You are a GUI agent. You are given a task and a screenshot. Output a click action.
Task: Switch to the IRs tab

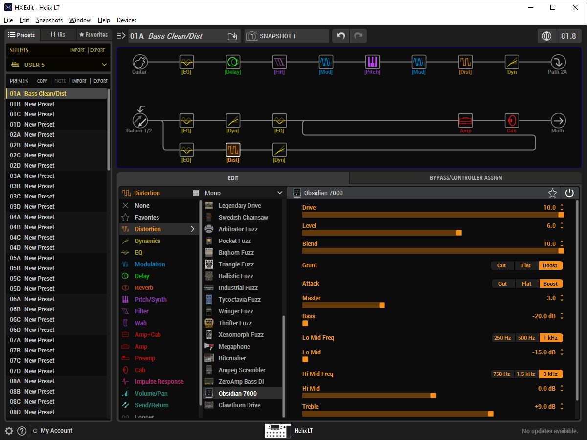coord(58,35)
